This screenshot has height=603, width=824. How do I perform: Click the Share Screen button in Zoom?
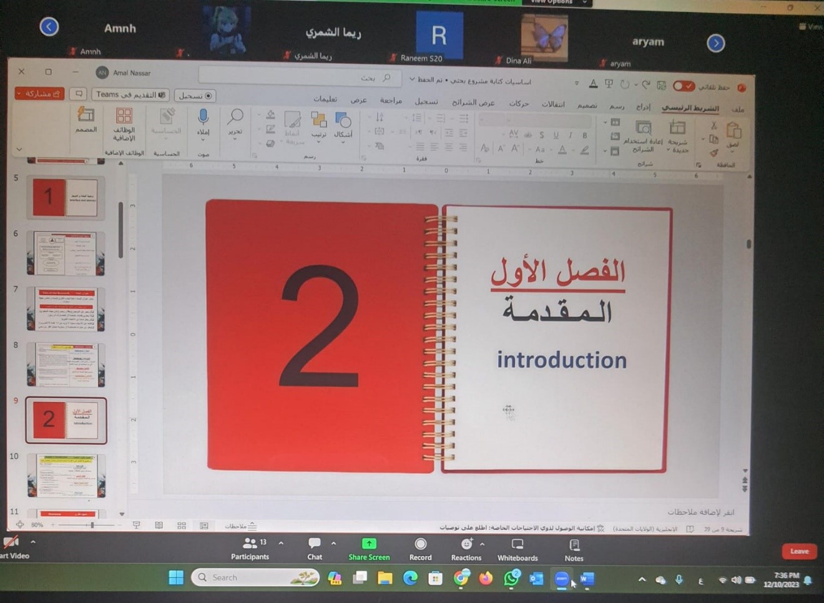pyautogui.click(x=369, y=549)
